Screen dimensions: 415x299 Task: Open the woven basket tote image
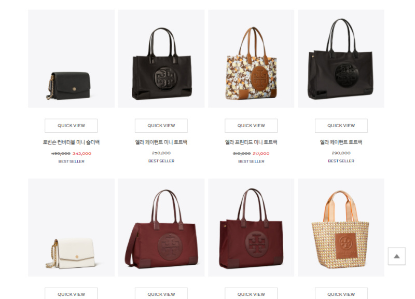(341, 227)
